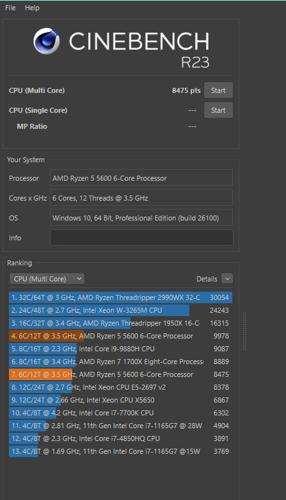Select ranking row 12 Core i7-4850HQ
Screen dimensions: 286x500
(x=120, y=438)
